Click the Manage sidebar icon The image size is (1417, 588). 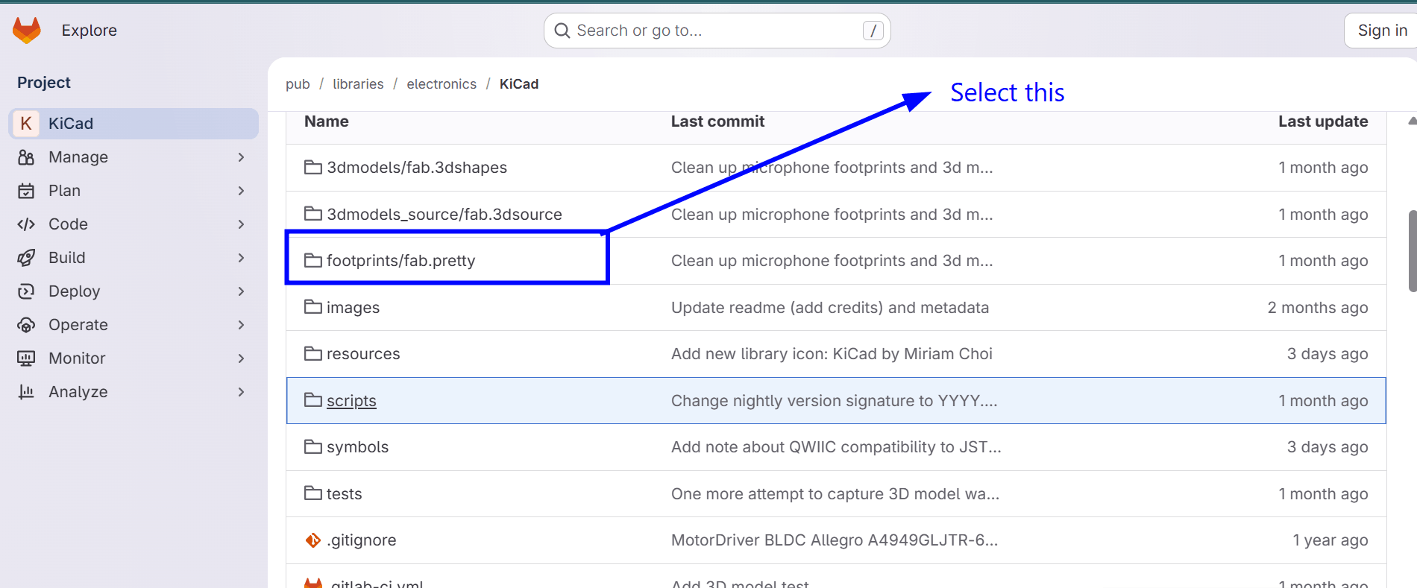26,157
